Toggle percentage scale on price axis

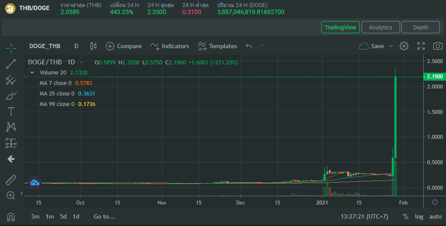click(405, 216)
